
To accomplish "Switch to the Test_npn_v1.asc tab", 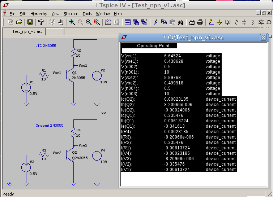I will [27, 31].
